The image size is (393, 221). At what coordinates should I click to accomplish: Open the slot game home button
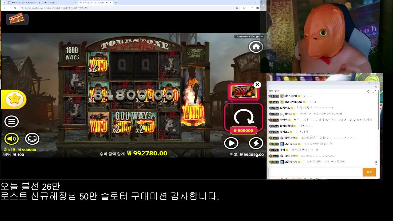256,47
